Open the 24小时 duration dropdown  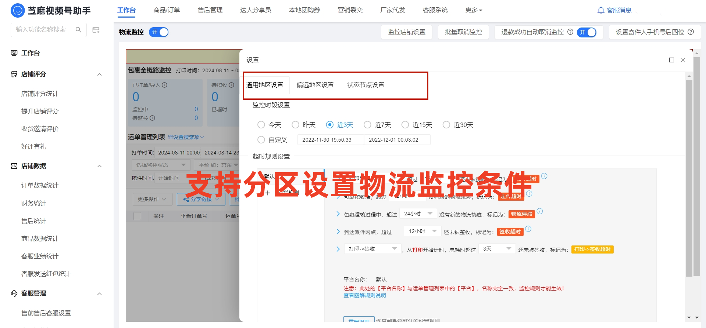[x=418, y=214]
